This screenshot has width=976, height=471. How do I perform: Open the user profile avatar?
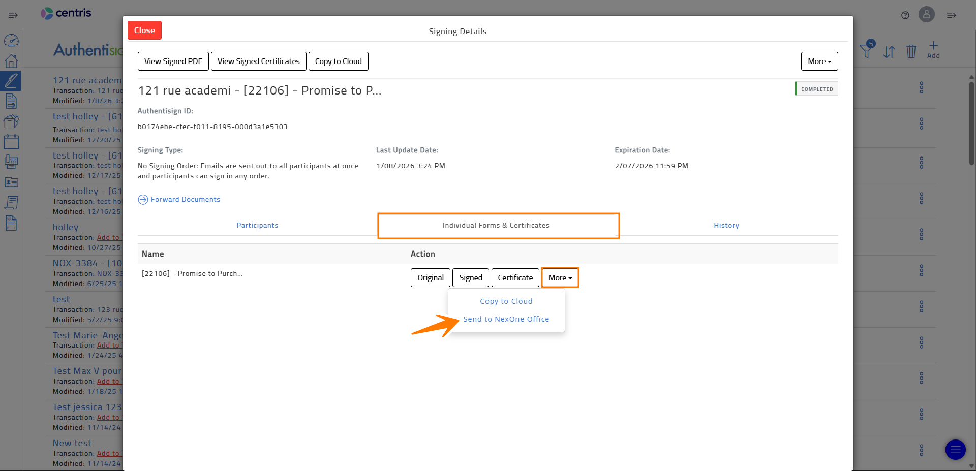point(926,14)
